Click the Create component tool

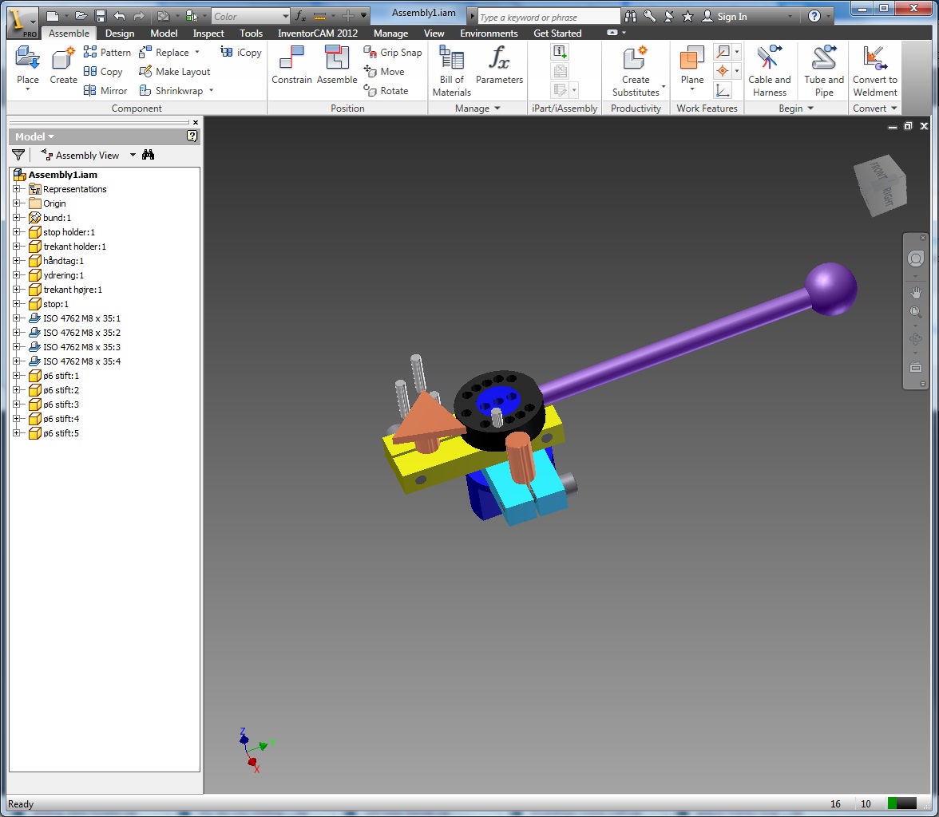click(x=63, y=66)
